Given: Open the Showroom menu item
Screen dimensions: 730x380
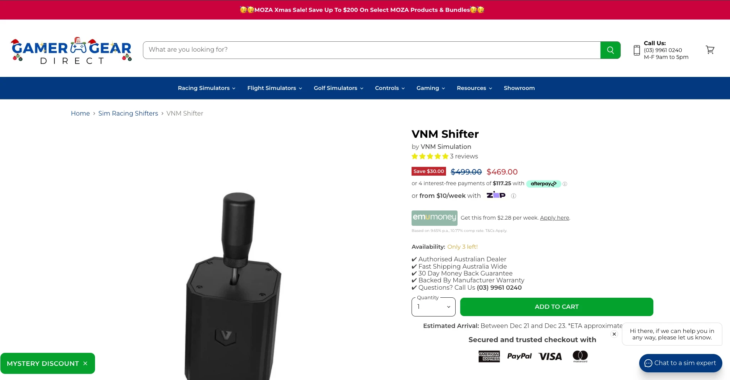Looking at the screenshot, I should 519,88.
